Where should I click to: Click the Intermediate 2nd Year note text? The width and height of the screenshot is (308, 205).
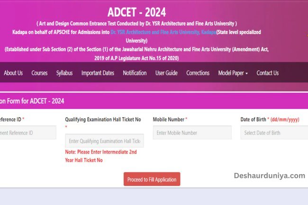(x=101, y=156)
